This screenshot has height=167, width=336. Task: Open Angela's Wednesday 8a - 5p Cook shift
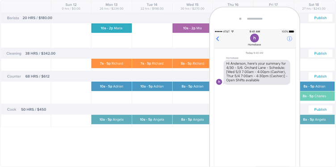(191, 120)
